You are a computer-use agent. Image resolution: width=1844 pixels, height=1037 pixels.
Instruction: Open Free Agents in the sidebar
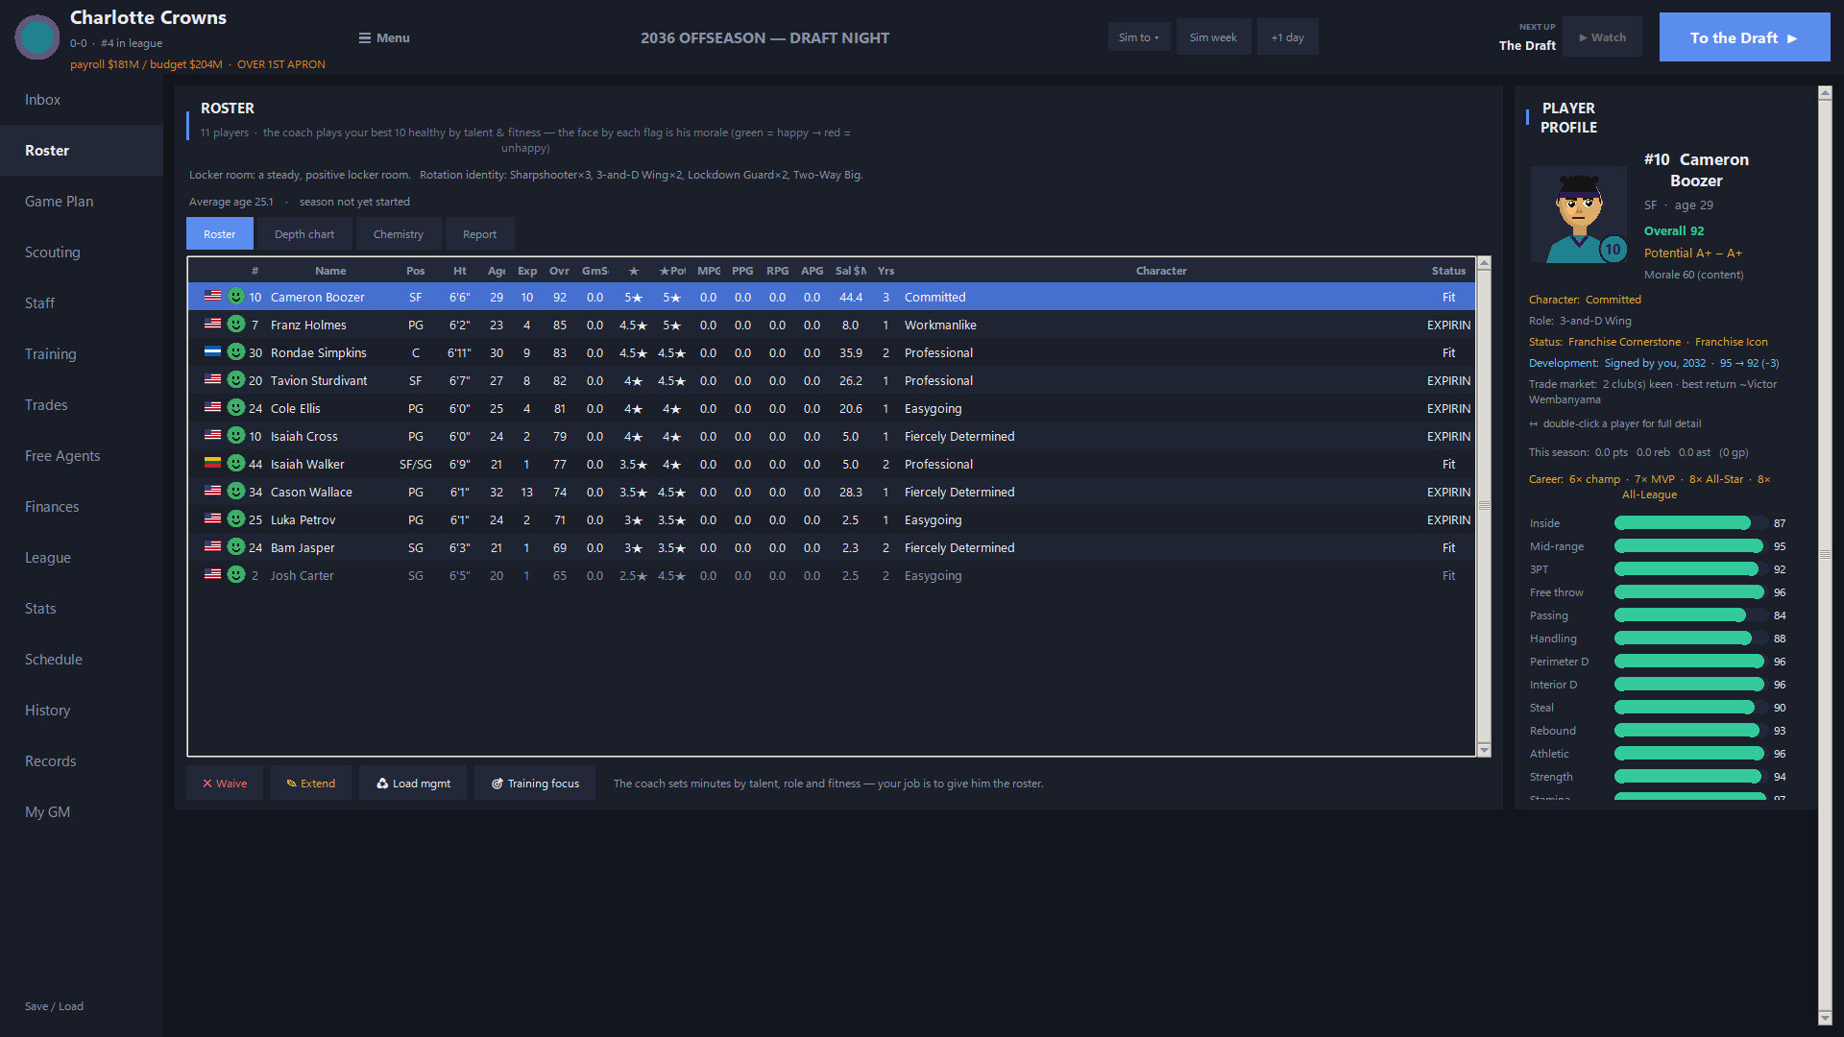coord(82,456)
